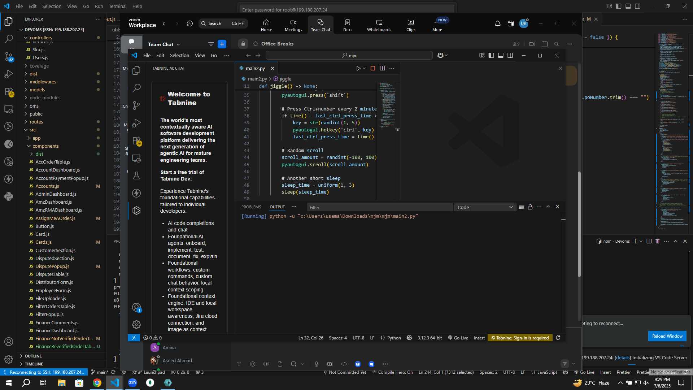Toggle output scroll lock icon
This screenshot has width=693, height=390.
(530, 207)
